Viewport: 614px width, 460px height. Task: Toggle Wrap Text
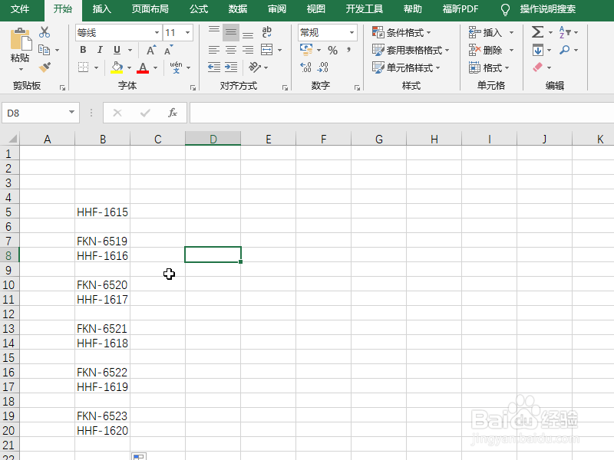(x=266, y=32)
